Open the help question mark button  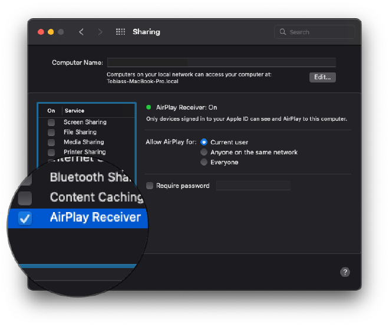[x=345, y=272]
